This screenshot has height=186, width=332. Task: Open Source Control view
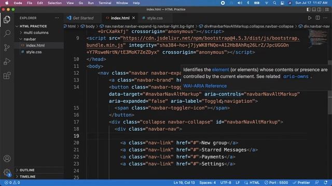[7, 48]
